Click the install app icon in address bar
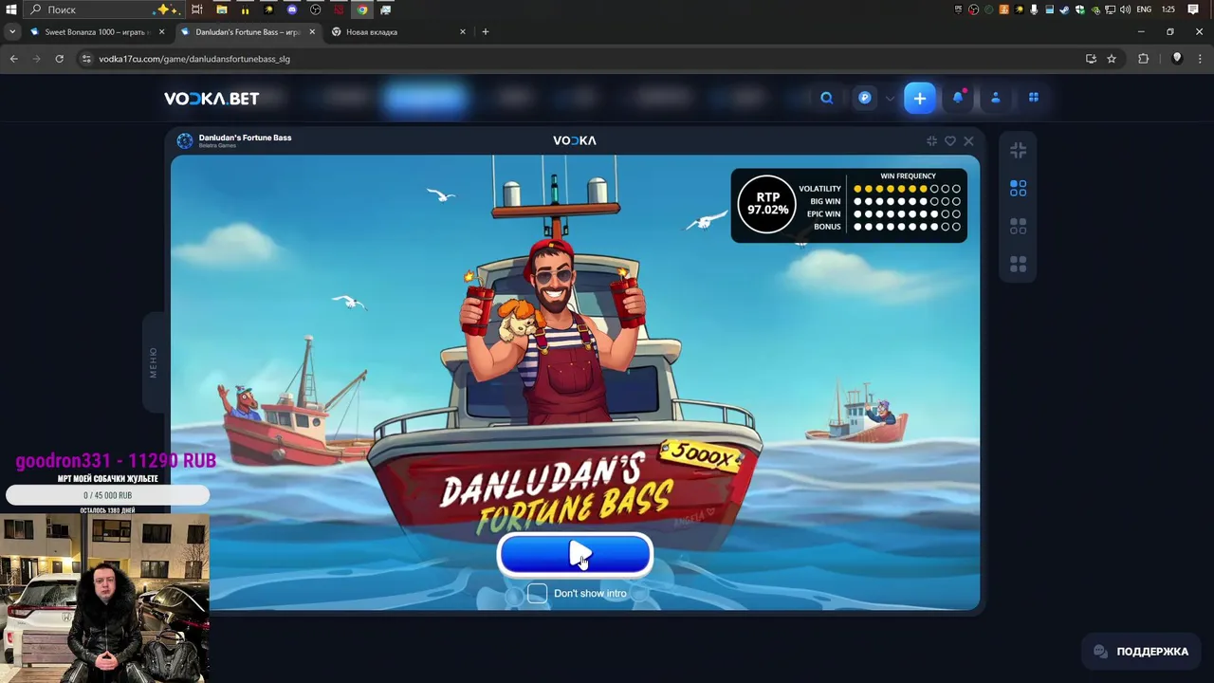This screenshot has width=1214, height=683. (x=1091, y=59)
